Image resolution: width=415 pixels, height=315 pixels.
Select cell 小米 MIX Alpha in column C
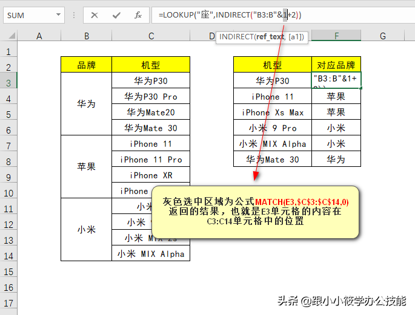[x=151, y=254]
